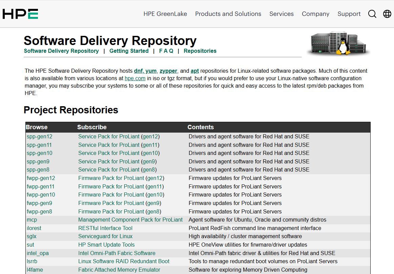The image size is (394, 274).
Task: Open the search magnifier icon
Action: coord(372,14)
